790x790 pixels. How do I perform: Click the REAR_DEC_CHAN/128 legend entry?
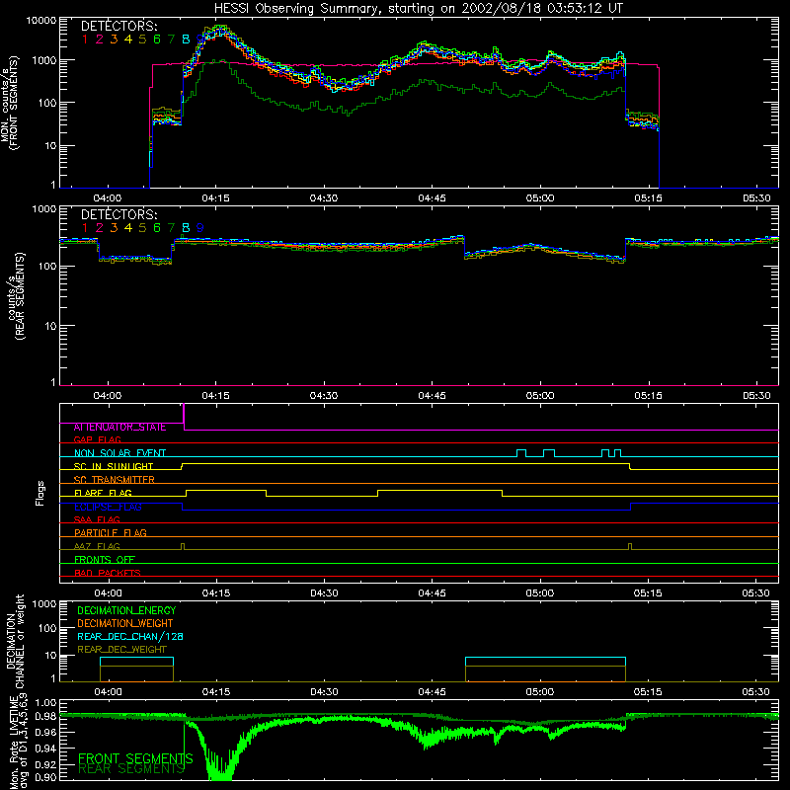coord(130,636)
